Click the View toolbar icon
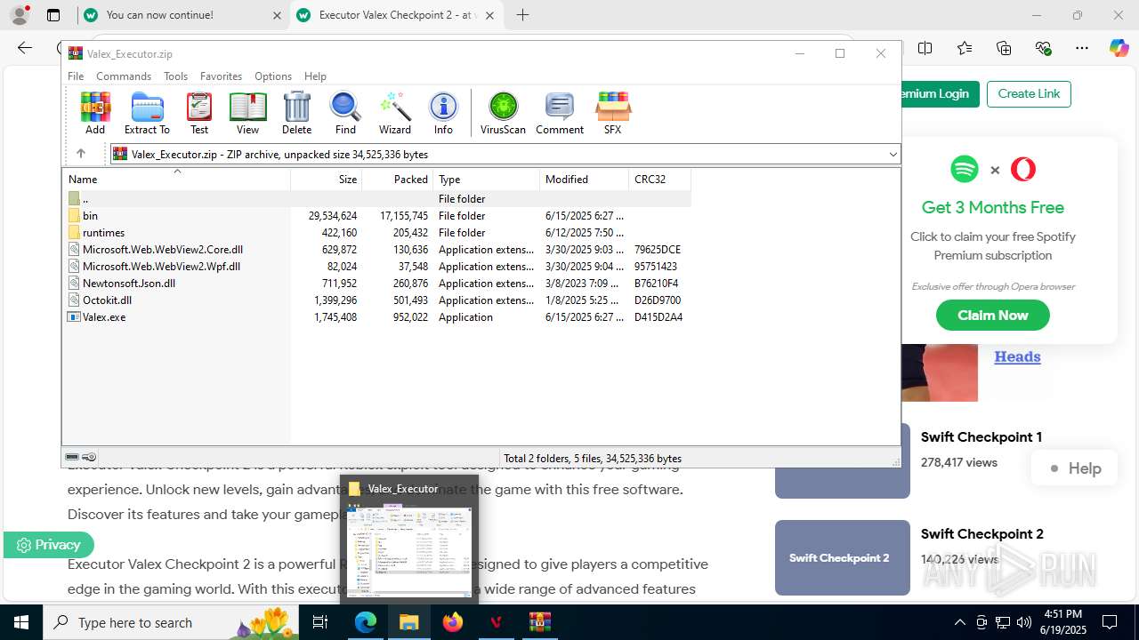1139x640 pixels. [x=247, y=113]
